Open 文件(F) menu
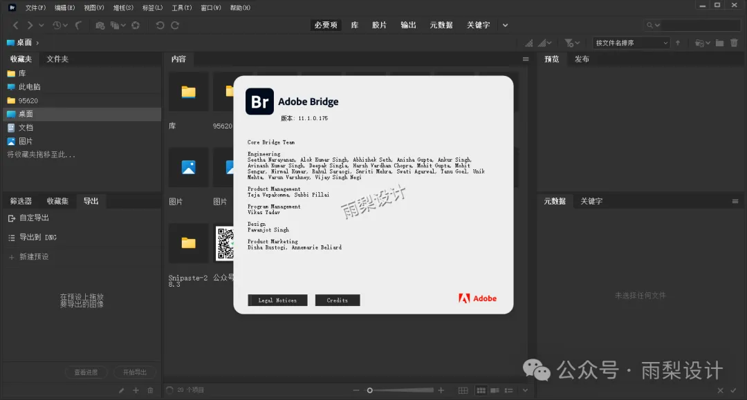Viewport: 747px width, 400px height. click(x=35, y=8)
